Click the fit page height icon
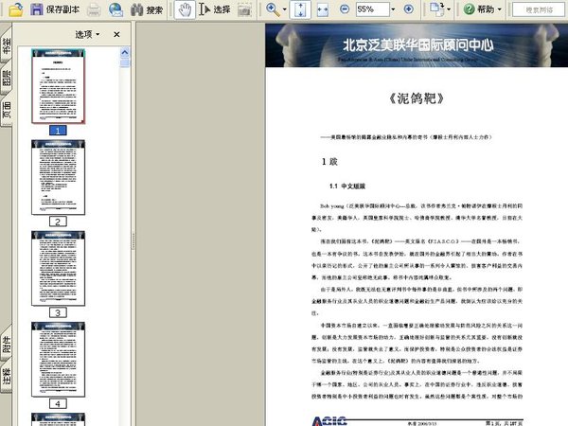 click(300, 9)
